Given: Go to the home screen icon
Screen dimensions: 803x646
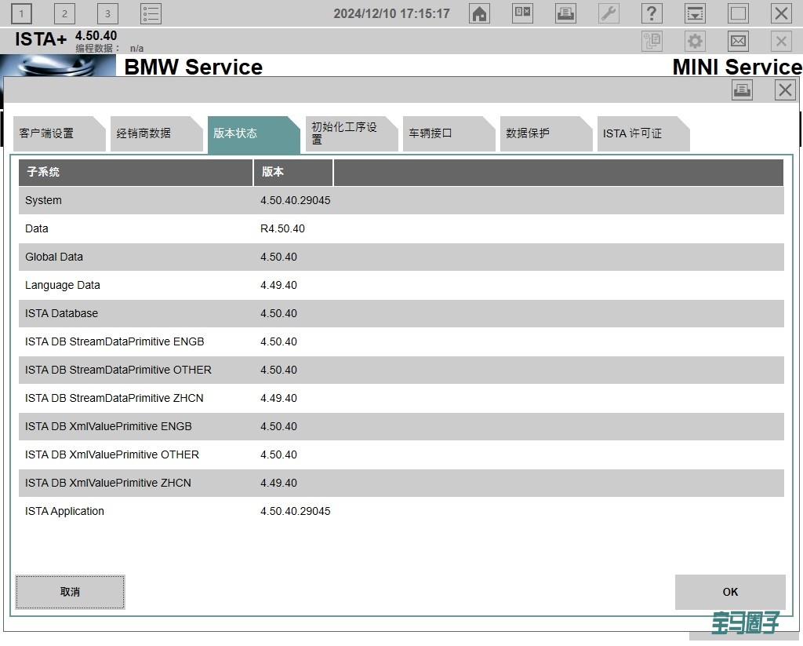Looking at the screenshot, I should [x=479, y=13].
